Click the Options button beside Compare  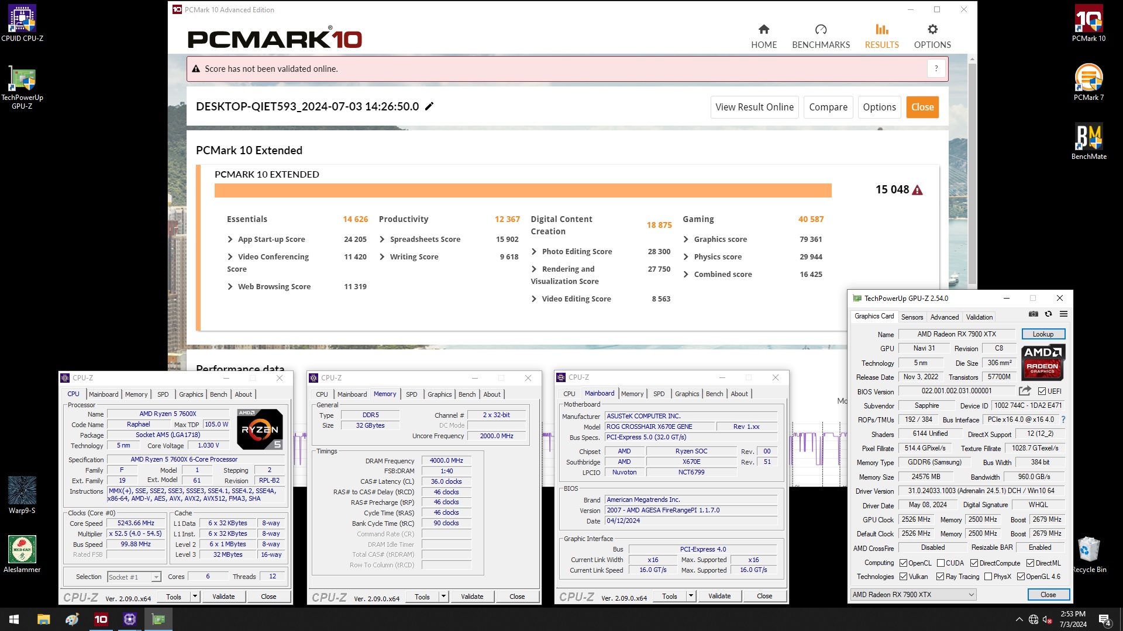click(879, 107)
